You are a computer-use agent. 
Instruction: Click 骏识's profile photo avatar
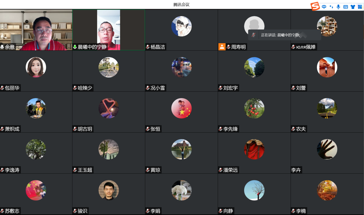[108, 190]
